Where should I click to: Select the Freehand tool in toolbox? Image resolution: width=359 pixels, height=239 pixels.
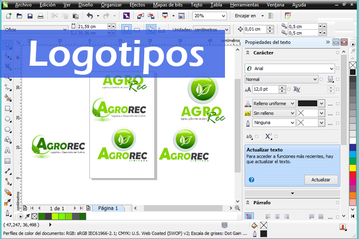click(x=8, y=87)
